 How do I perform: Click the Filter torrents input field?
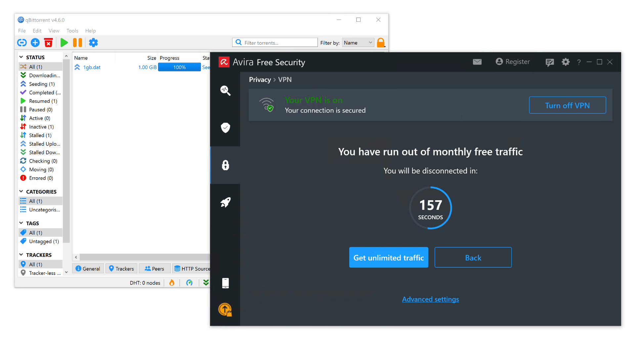pyautogui.click(x=275, y=43)
